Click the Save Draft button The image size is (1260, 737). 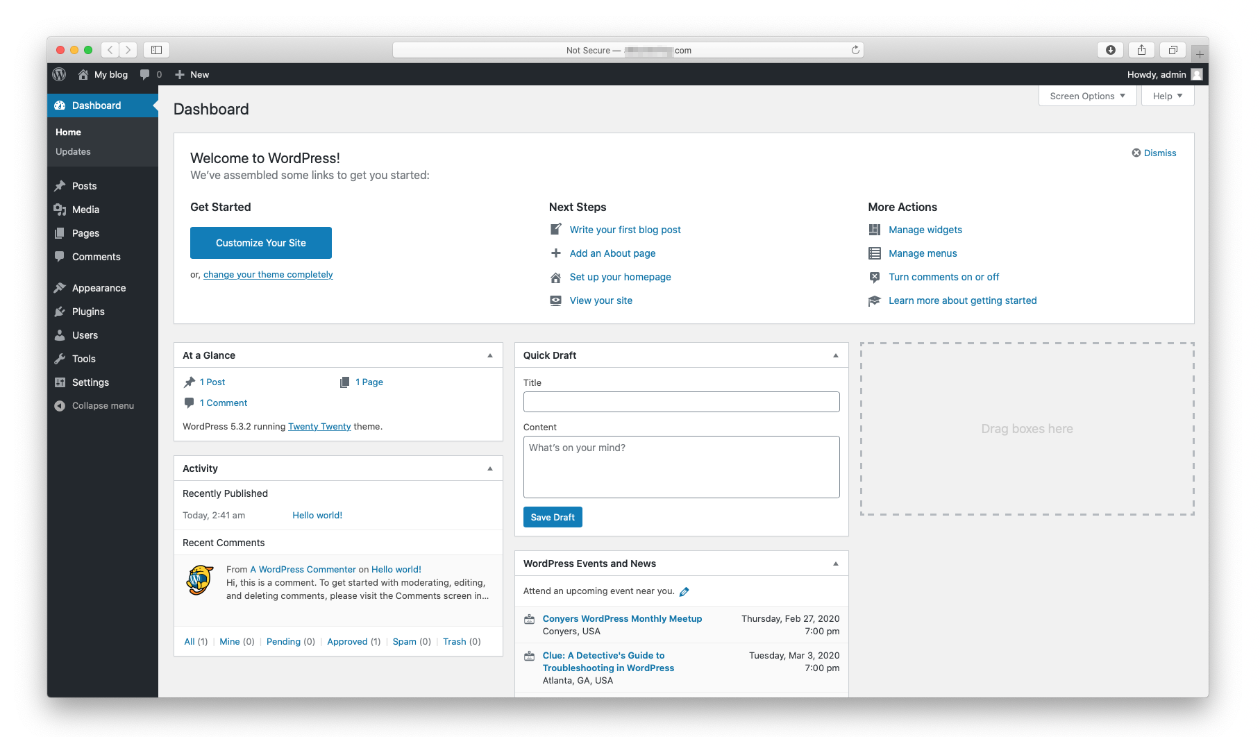point(553,517)
